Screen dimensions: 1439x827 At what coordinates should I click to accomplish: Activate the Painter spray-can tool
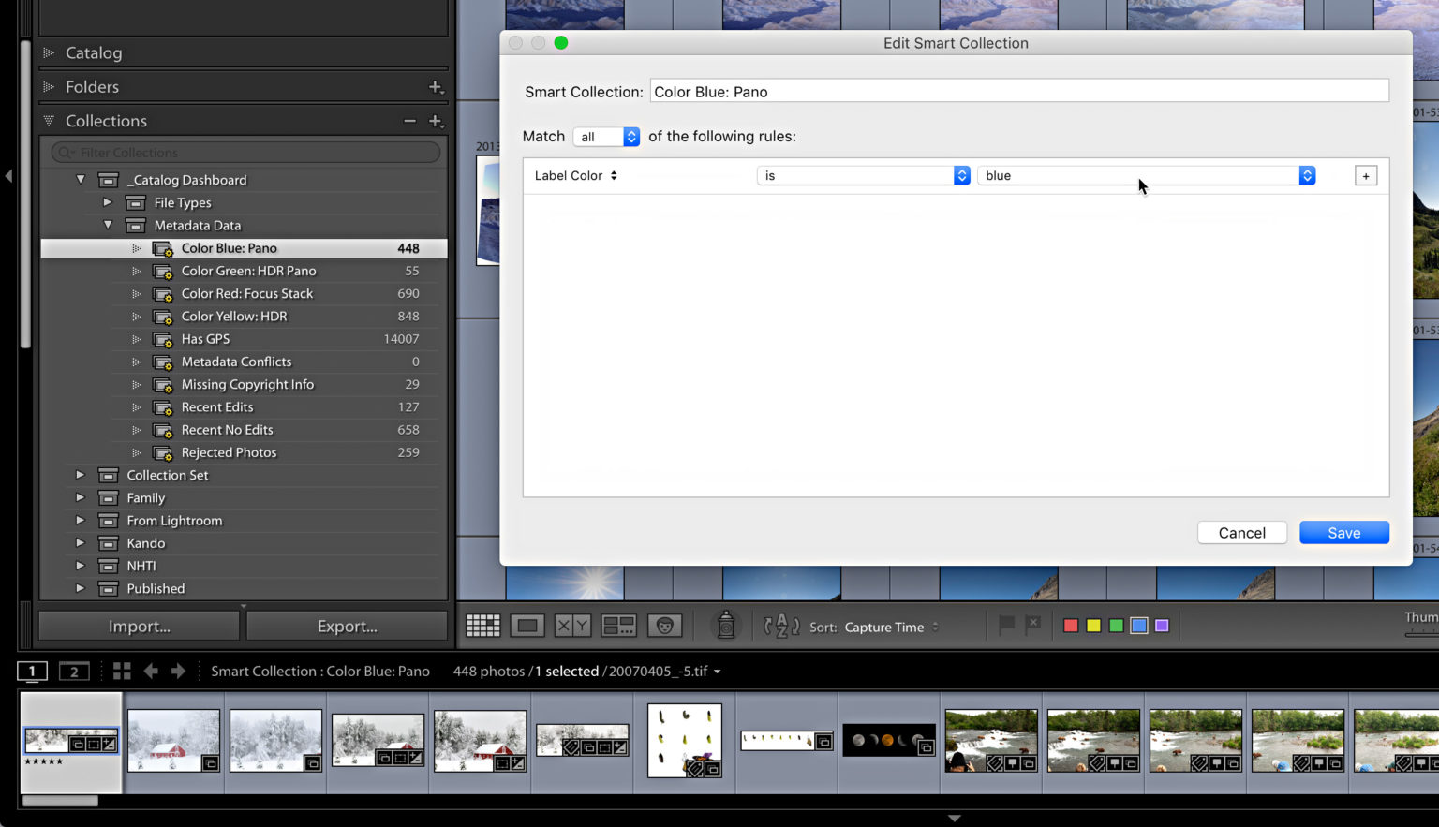726,625
